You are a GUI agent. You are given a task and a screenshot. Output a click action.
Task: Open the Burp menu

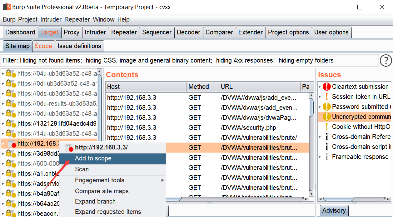(x=9, y=19)
